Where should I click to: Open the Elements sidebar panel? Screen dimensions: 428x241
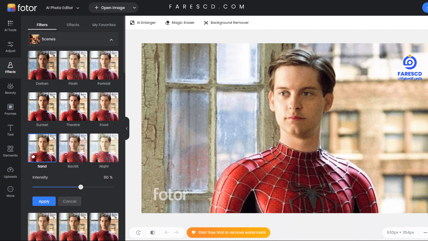pyautogui.click(x=10, y=151)
